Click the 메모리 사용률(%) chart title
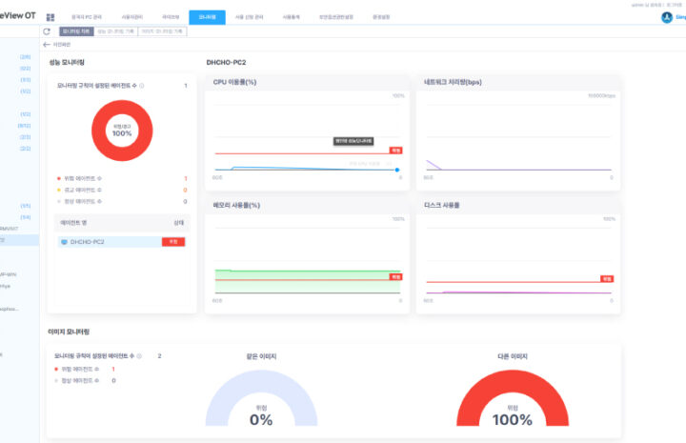Image resolution: width=686 pixels, height=443 pixels. (236, 205)
